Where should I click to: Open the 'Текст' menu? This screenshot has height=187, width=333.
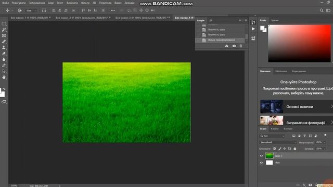60,3
